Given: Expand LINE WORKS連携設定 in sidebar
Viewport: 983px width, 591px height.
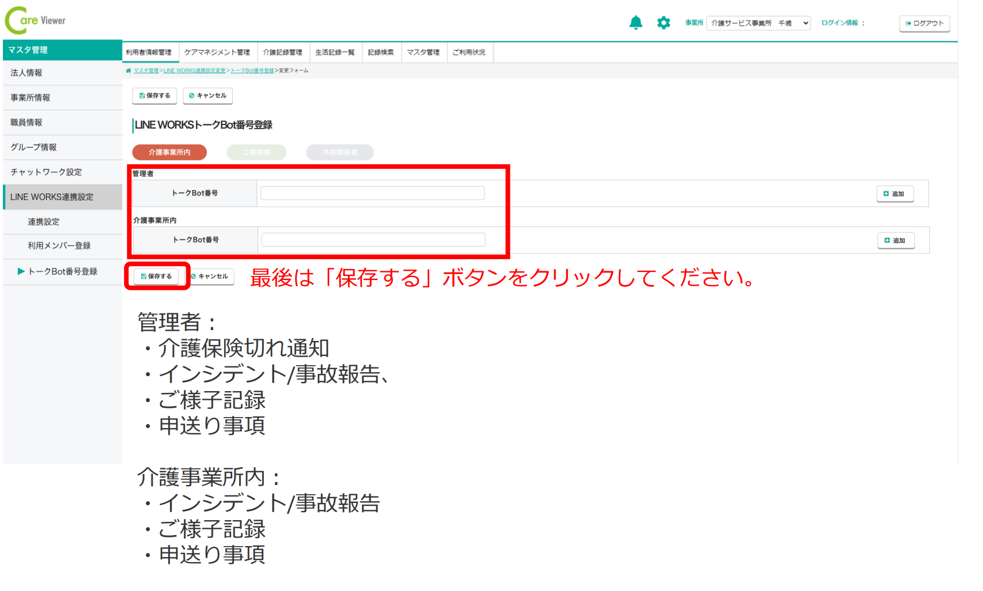Looking at the screenshot, I should 52,197.
